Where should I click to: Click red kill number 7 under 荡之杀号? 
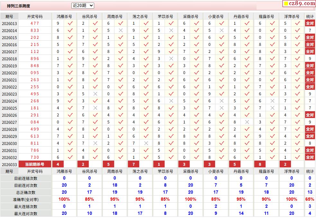pyautogui.click(x=134, y=164)
